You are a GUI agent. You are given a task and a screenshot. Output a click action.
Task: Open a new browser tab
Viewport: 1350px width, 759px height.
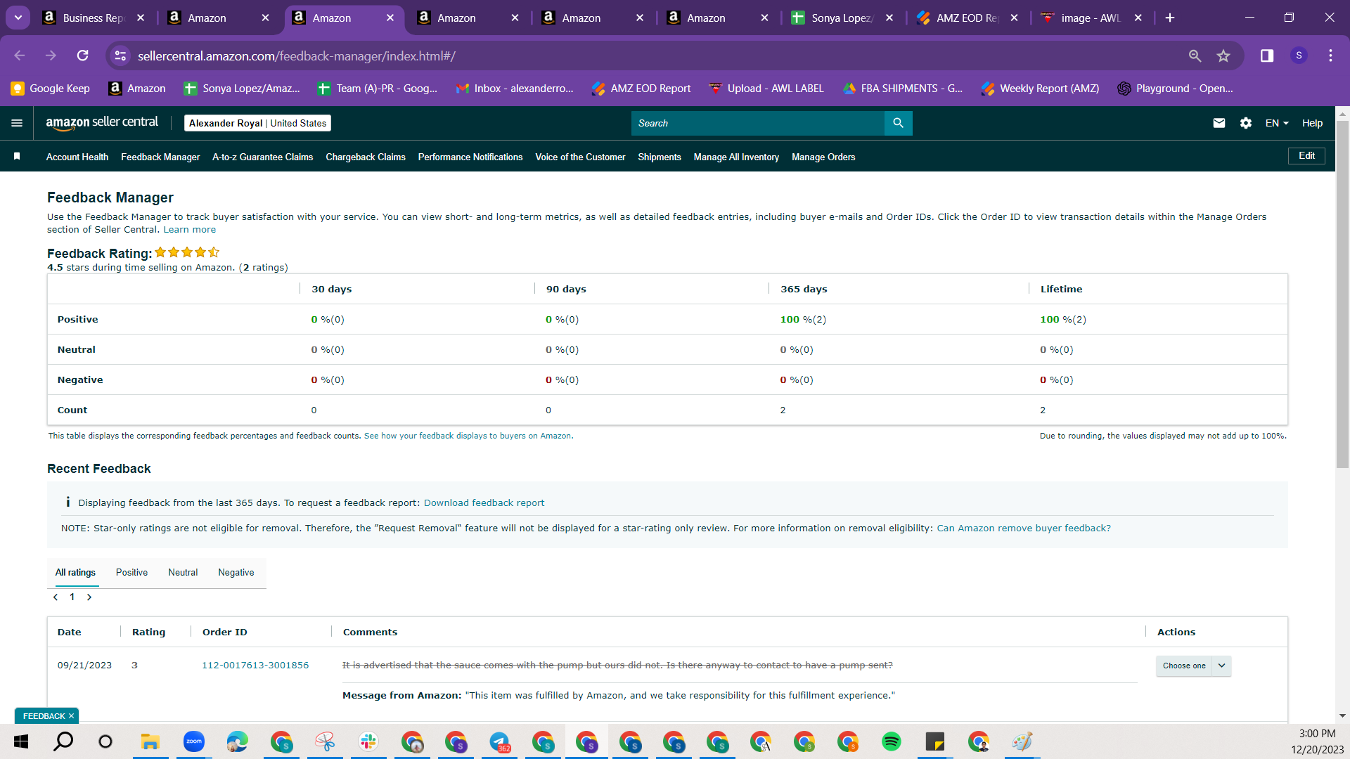pyautogui.click(x=1170, y=18)
